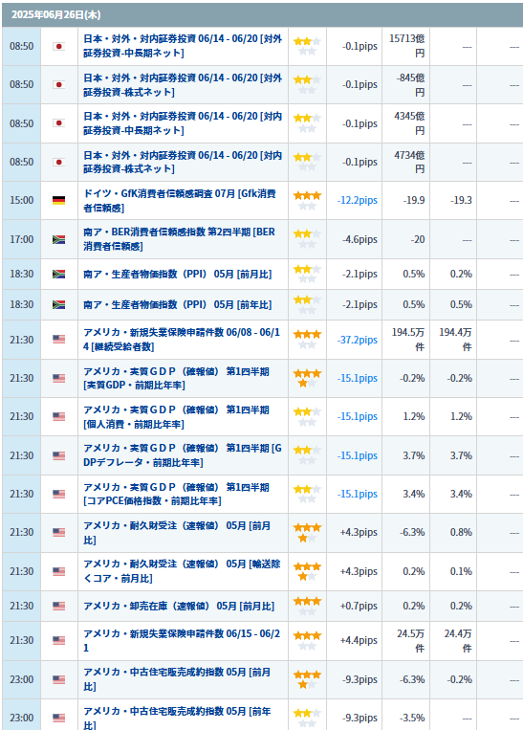Click star rating for ドイツ・GfK消費者信頼感調査
The height and width of the screenshot is (730, 523).
tap(307, 200)
